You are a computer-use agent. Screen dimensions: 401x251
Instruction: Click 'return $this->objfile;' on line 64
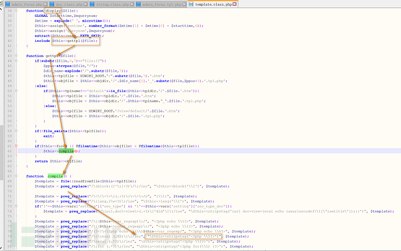(x=59, y=161)
